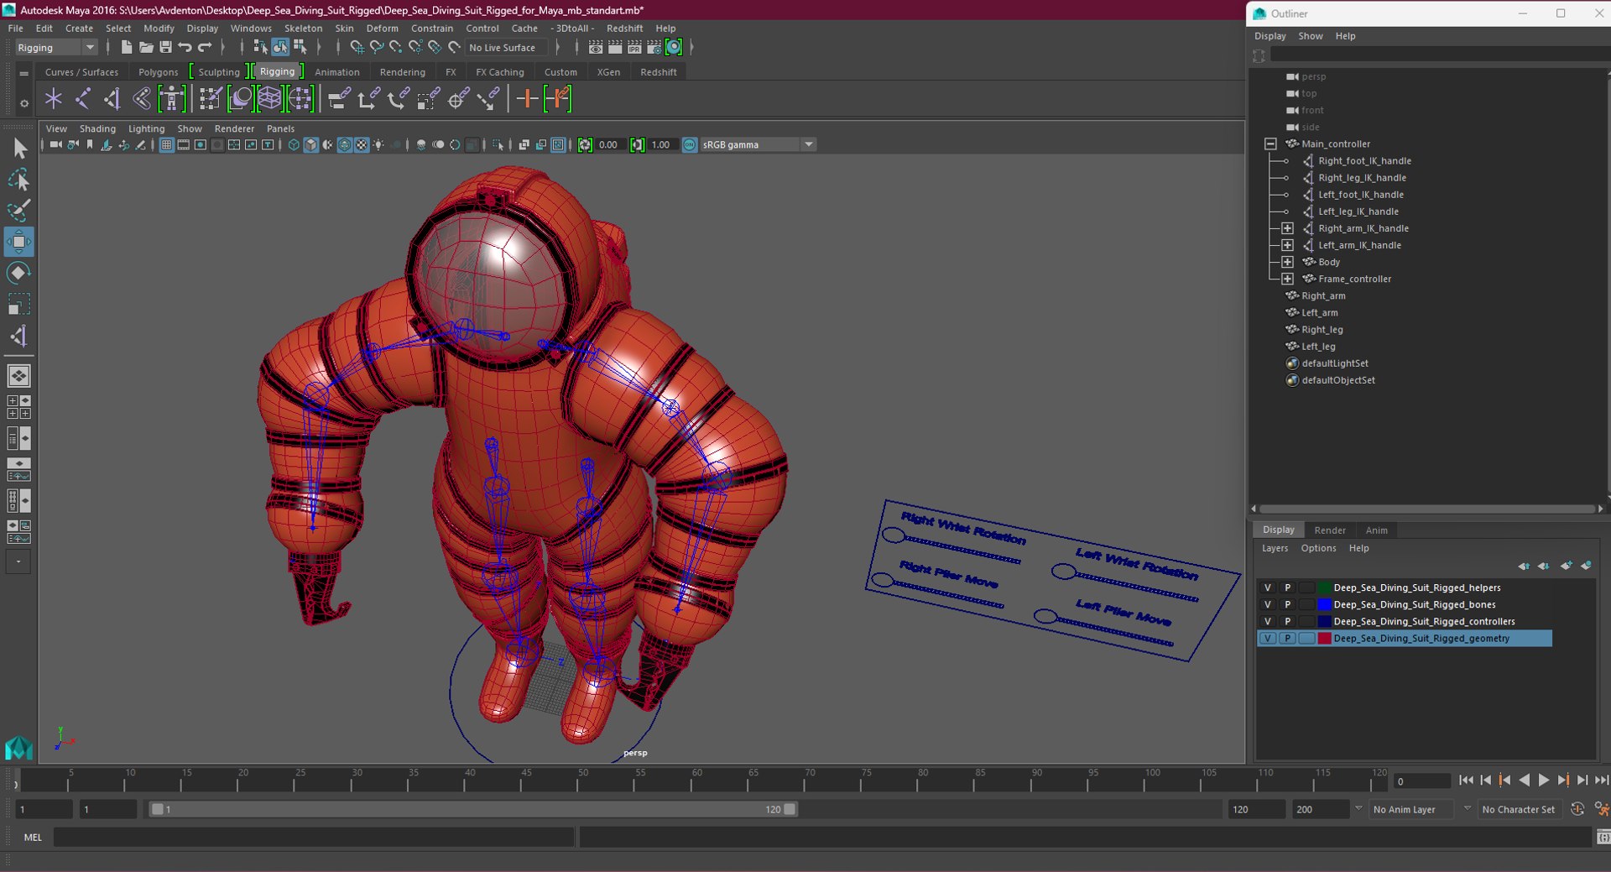Collapse the Main_controller node in Outliner
Viewport: 1611px width, 872px height.
(x=1270, y=144)
